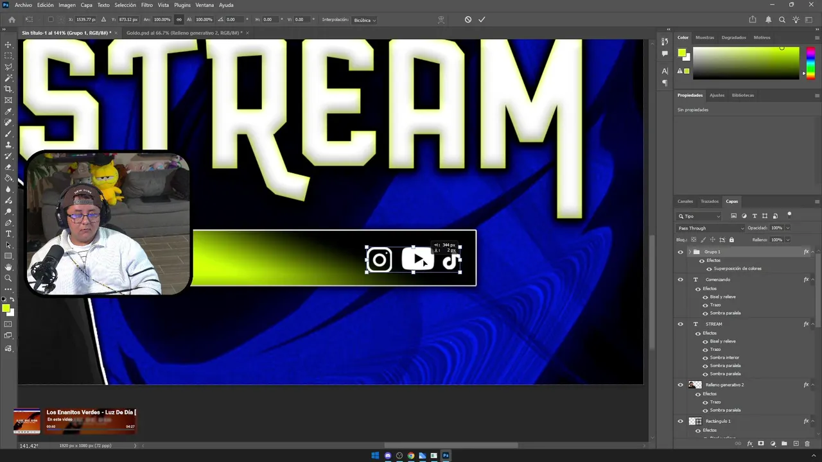Select the Path Selection tool

pos(8,244)
